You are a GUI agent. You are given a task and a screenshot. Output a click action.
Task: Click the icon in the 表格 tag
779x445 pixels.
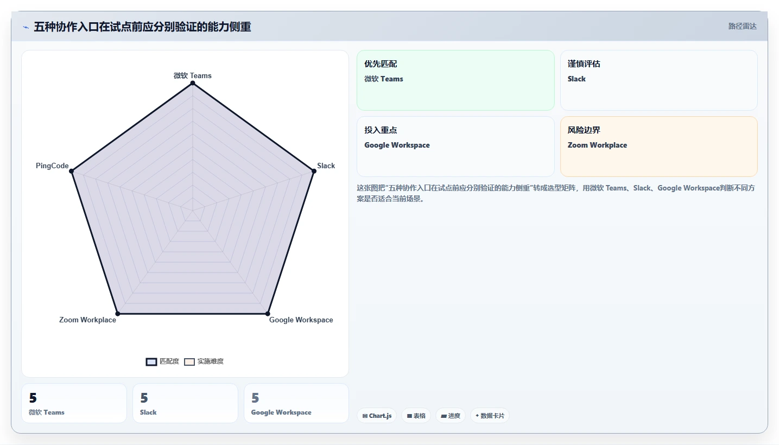[409, 416]
